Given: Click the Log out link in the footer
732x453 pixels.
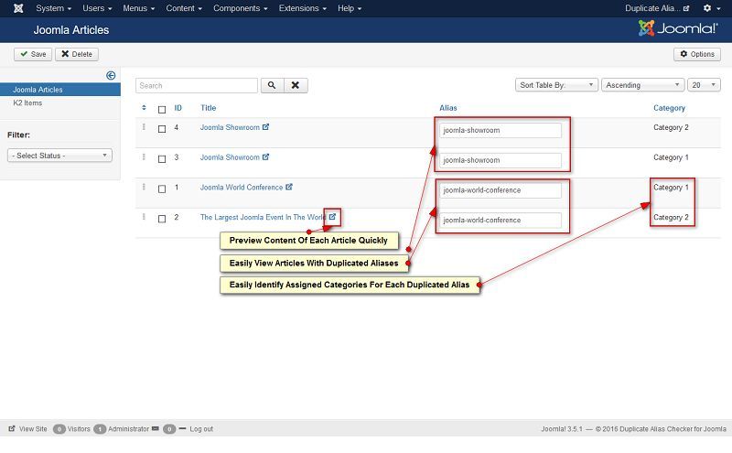Looking at the screenshot, I should (201, 428).
